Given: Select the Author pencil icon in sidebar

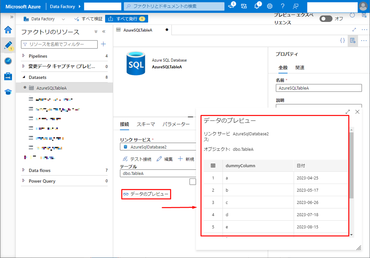Looking at the screenshot, I should (8, 45).
